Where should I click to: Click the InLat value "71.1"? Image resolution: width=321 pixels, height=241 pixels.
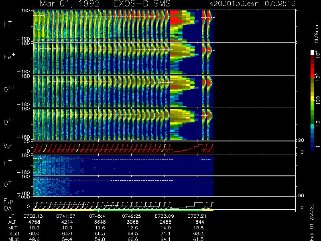point(165,234)
